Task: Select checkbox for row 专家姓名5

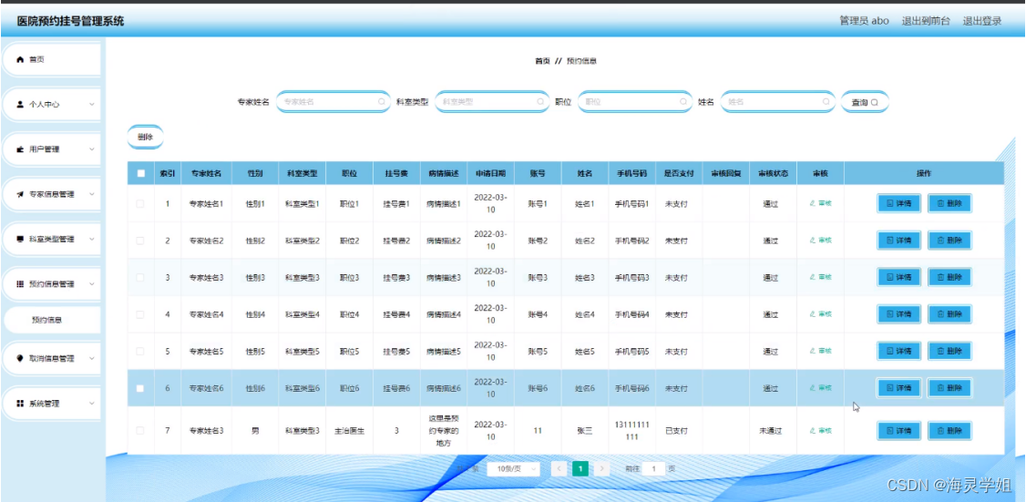Action: (140, 351)
